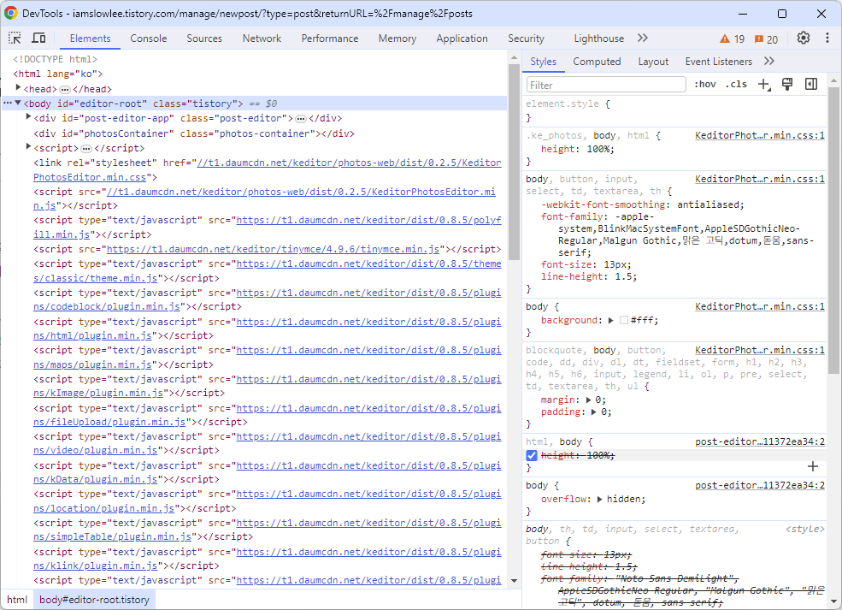Open the #fff background color swatch
The width and height of the screenshot is (842, 610).
[624, 320]
